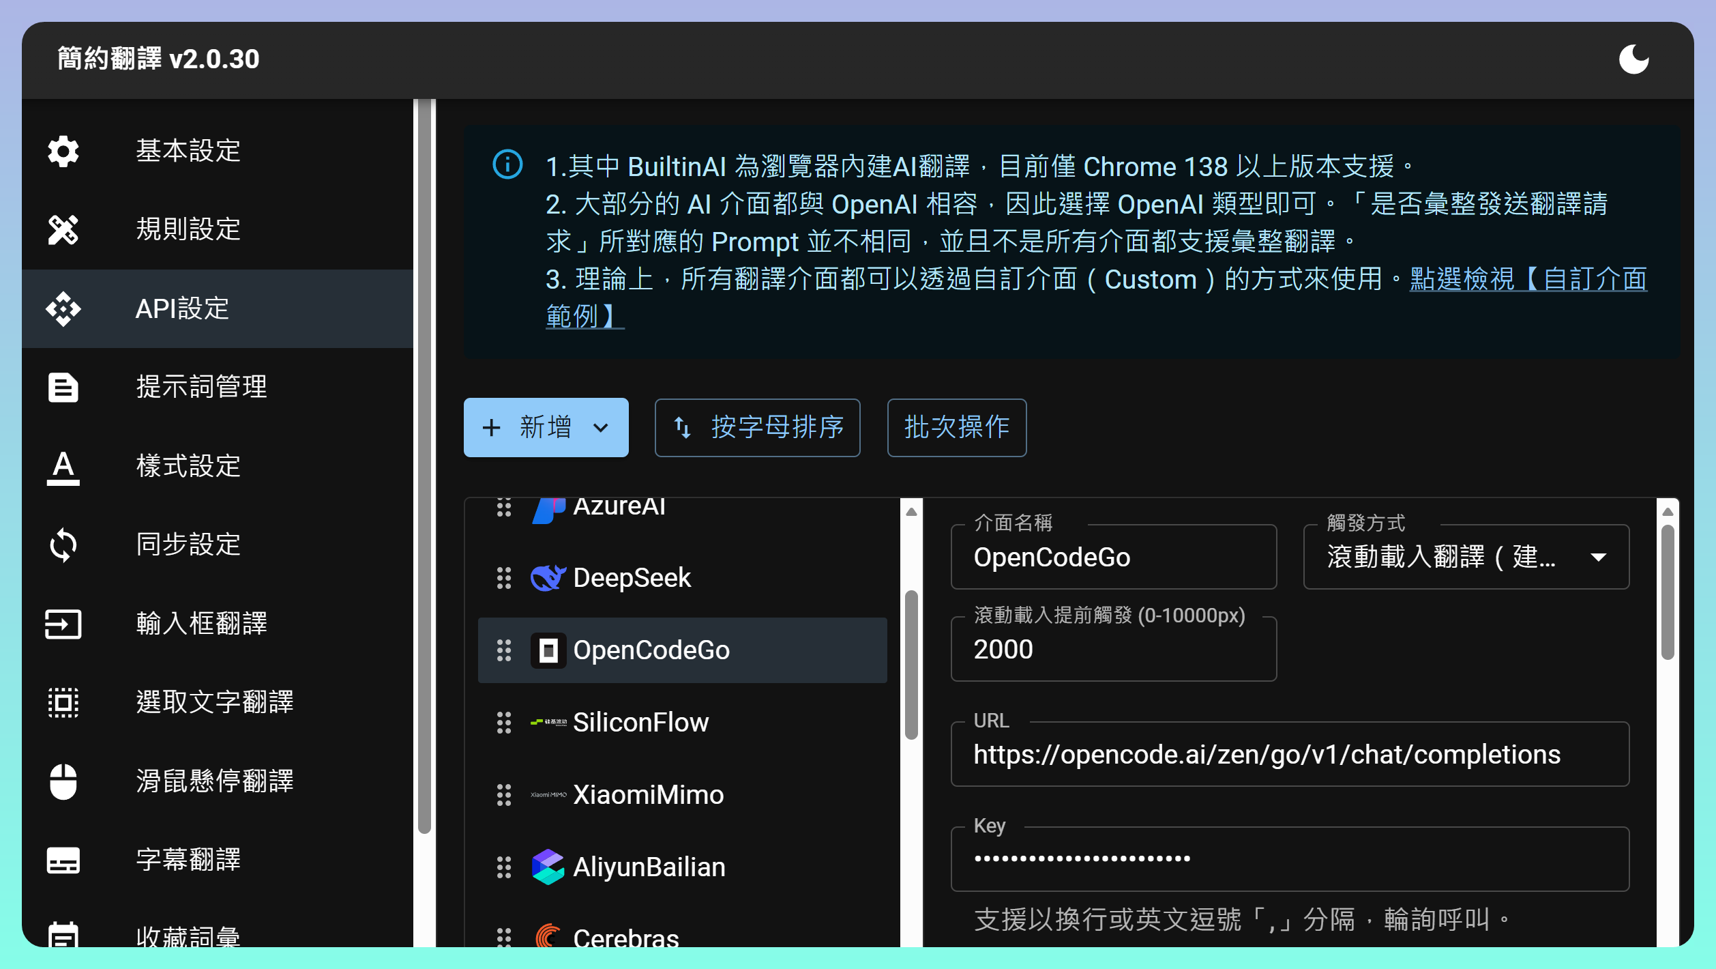Open the 基本設定 menu item
Screen dimensions: 1716x969
[218, 151]
